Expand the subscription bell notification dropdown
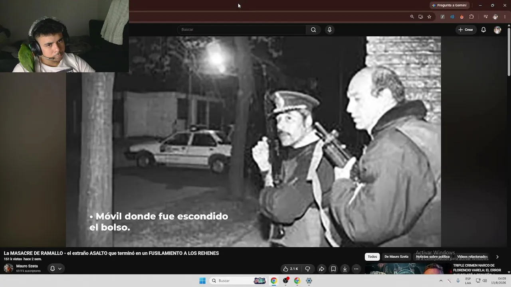511x287 pixels. coord(56,269)
